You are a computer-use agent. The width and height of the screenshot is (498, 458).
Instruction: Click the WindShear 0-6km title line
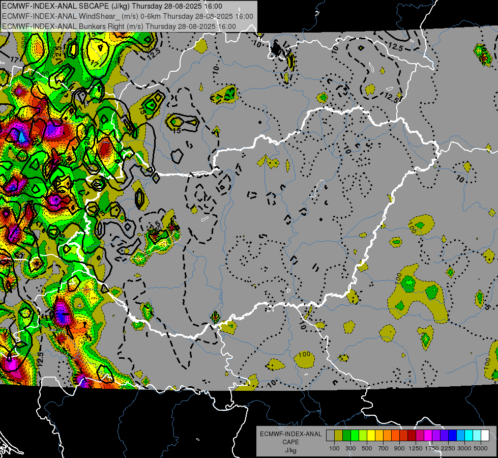(x=128, y=16)
